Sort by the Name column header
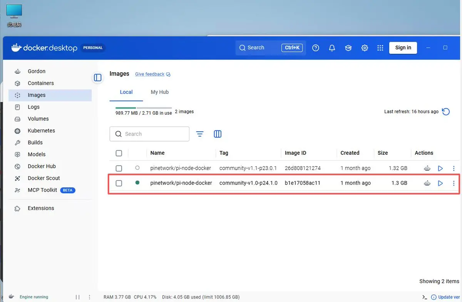Screen dimensions: 462x302 click(157, 153)
